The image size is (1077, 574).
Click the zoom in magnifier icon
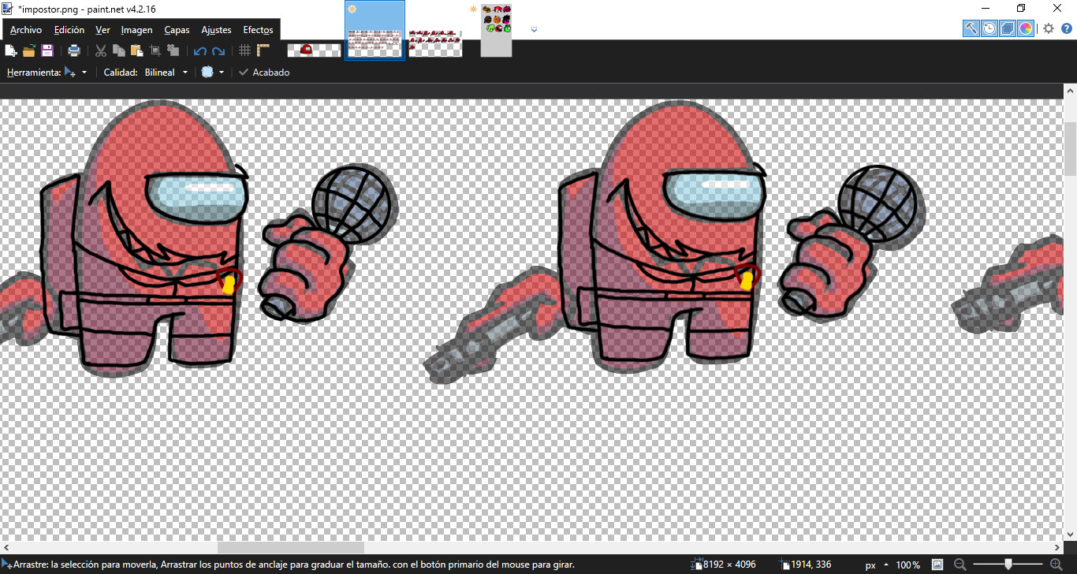point(1057,565)
